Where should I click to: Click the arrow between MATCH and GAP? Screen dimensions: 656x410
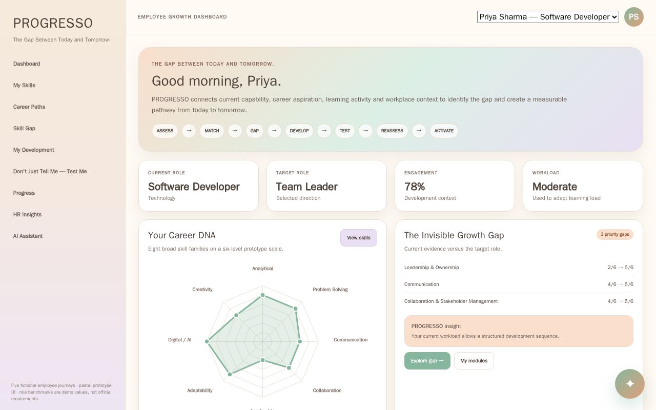pos(235,131)
